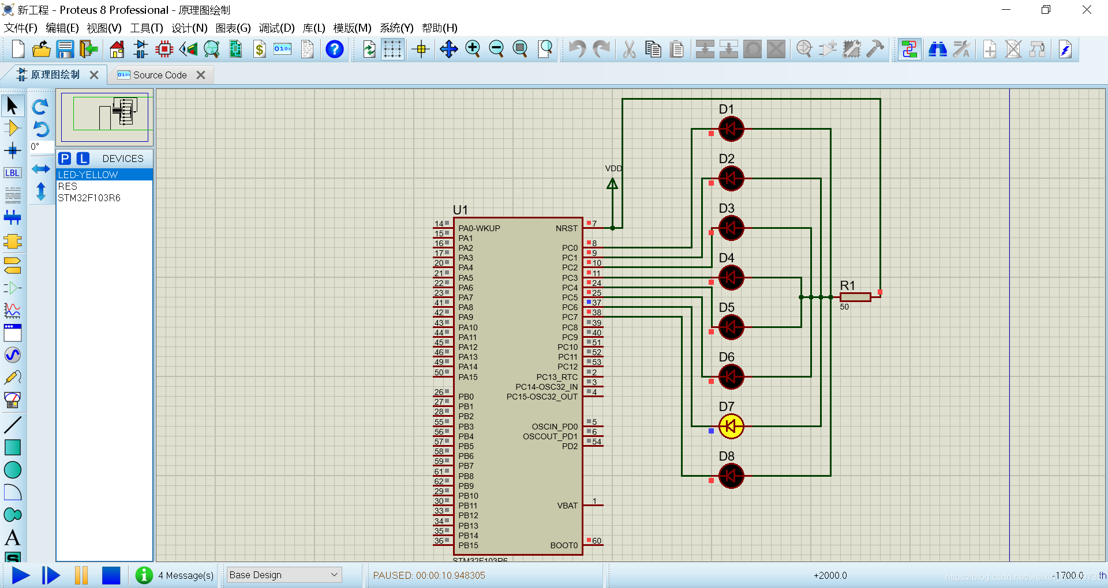Toggle grid display toolbar icon
1108x588 pixels.
(x=392, y=49)
